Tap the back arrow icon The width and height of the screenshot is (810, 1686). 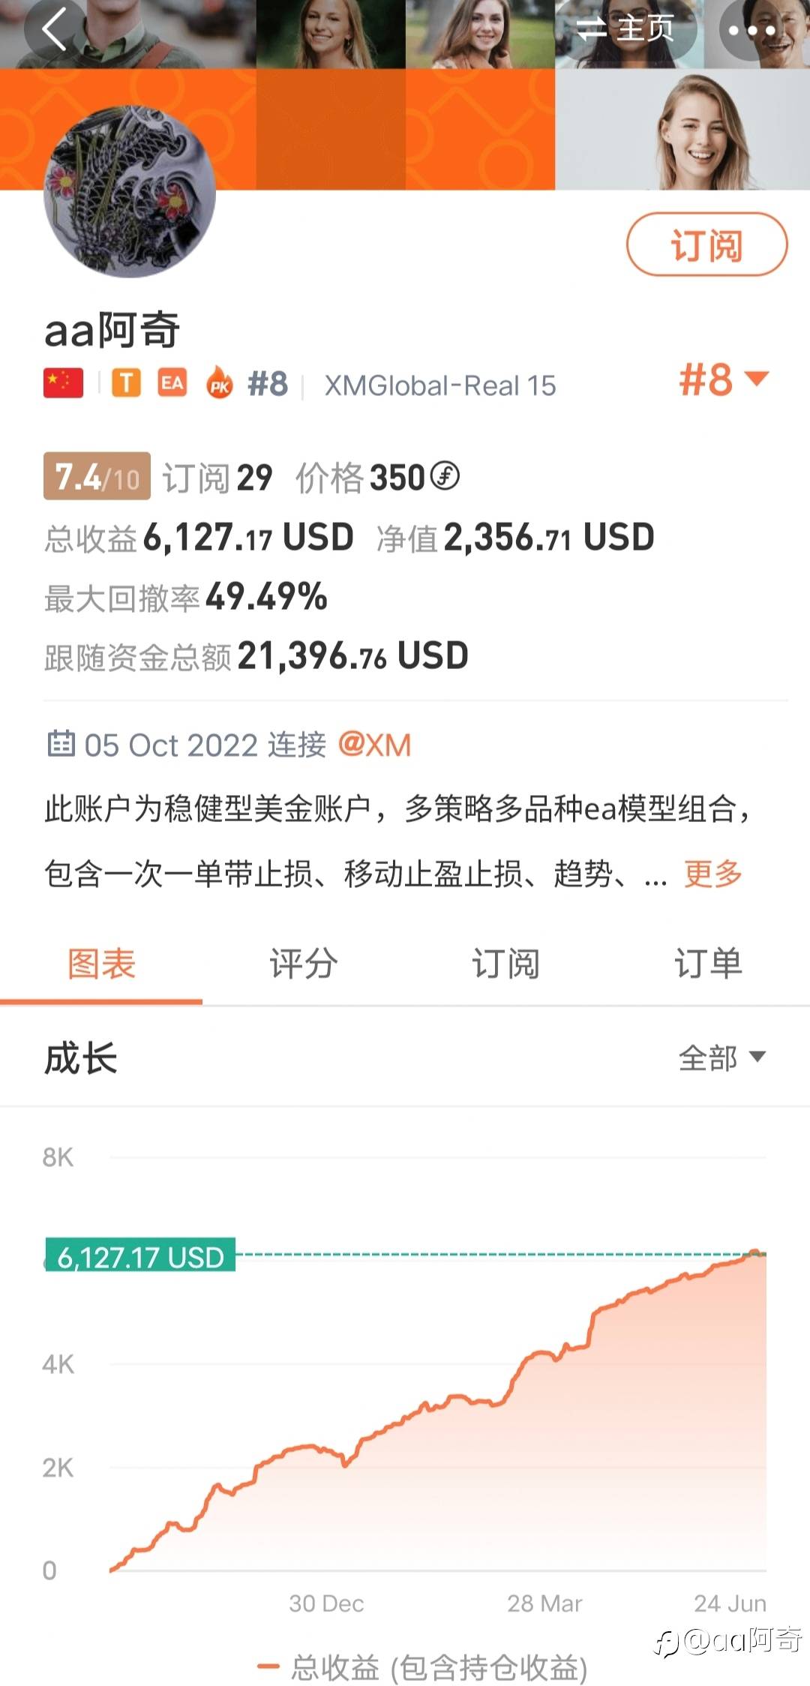(55, 28)
